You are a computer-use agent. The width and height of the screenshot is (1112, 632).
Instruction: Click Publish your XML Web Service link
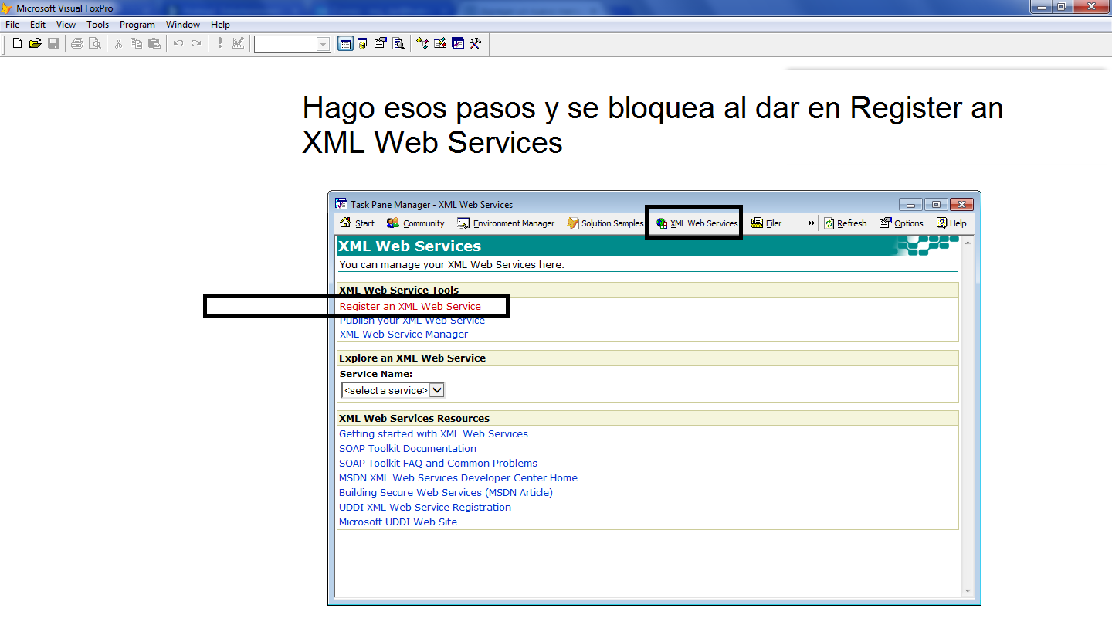tap(412, 321)
